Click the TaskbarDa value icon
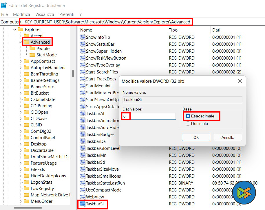265x210 pixels. (83, 141)
